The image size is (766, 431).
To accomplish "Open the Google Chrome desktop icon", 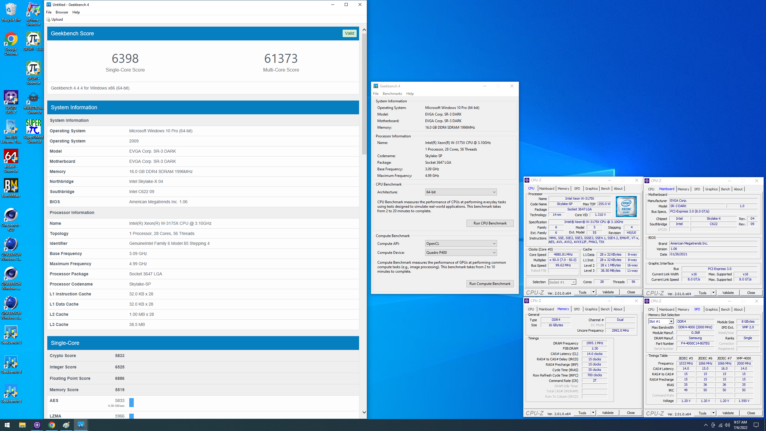I will pos(11,44).
